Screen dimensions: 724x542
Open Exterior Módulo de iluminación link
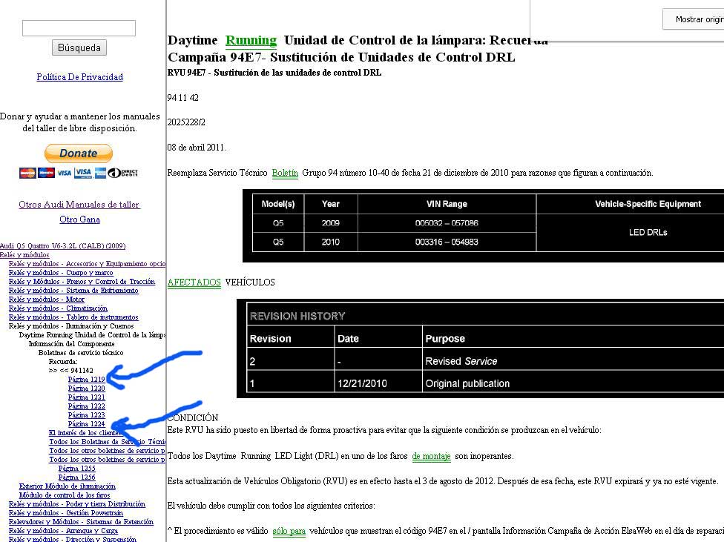(x=68, y=486)
